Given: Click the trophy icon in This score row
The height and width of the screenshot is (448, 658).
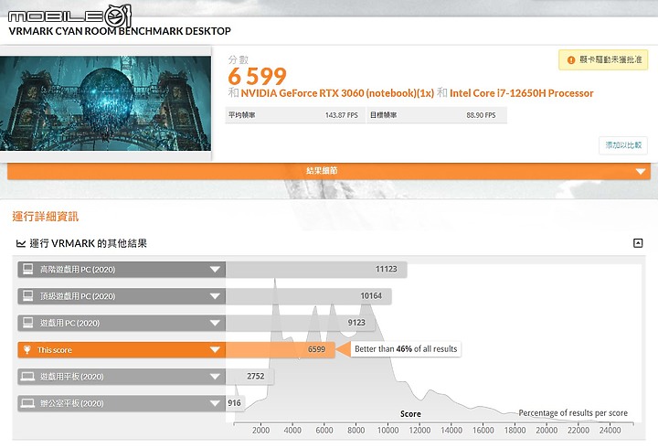Looking at the screenshot, I should point(27,350).
